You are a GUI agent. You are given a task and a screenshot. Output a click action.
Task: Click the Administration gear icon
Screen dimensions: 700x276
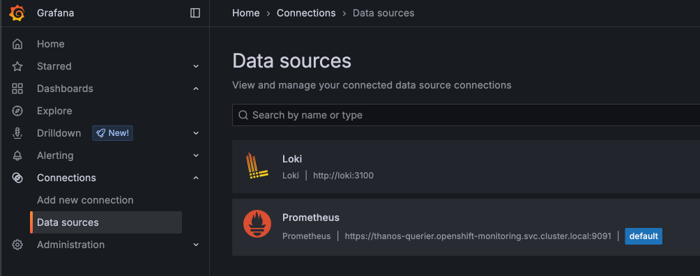pos(17,245)
